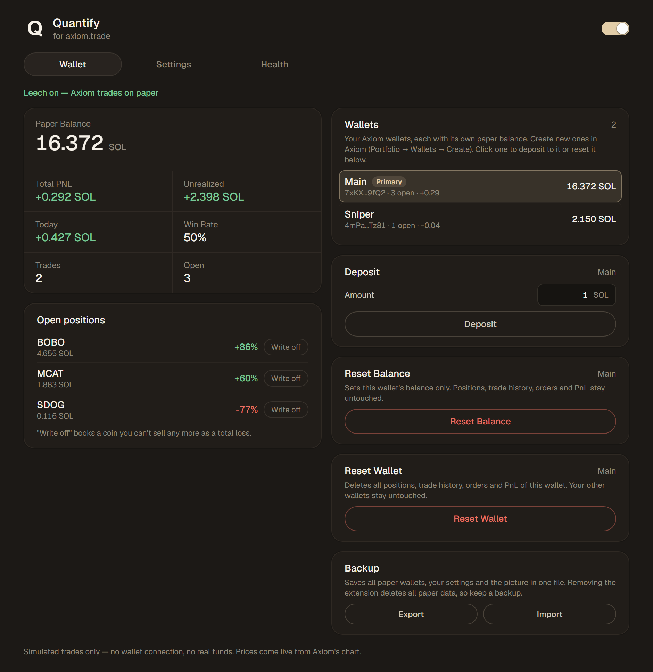Import a backup file
The width and height of the screenshot is (653, 672).
point(549,614)
